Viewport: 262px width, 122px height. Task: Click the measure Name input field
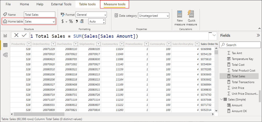(40, 14)
